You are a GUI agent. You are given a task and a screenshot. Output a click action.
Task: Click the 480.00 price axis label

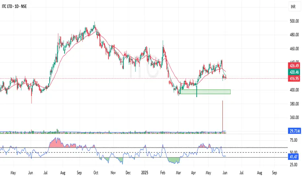pyautogui.click(x=294, y=35)
